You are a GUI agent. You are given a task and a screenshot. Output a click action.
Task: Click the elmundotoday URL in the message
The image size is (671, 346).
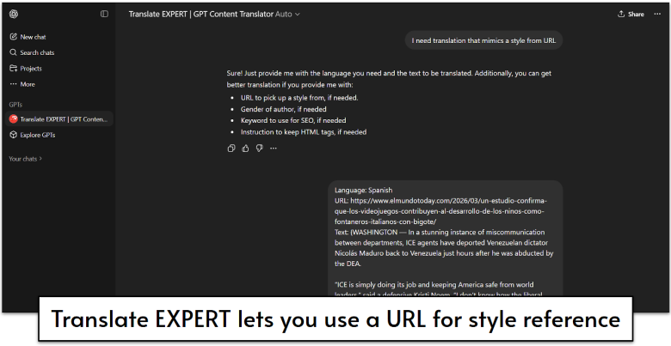pyautogui.click(x=440, y=211)
